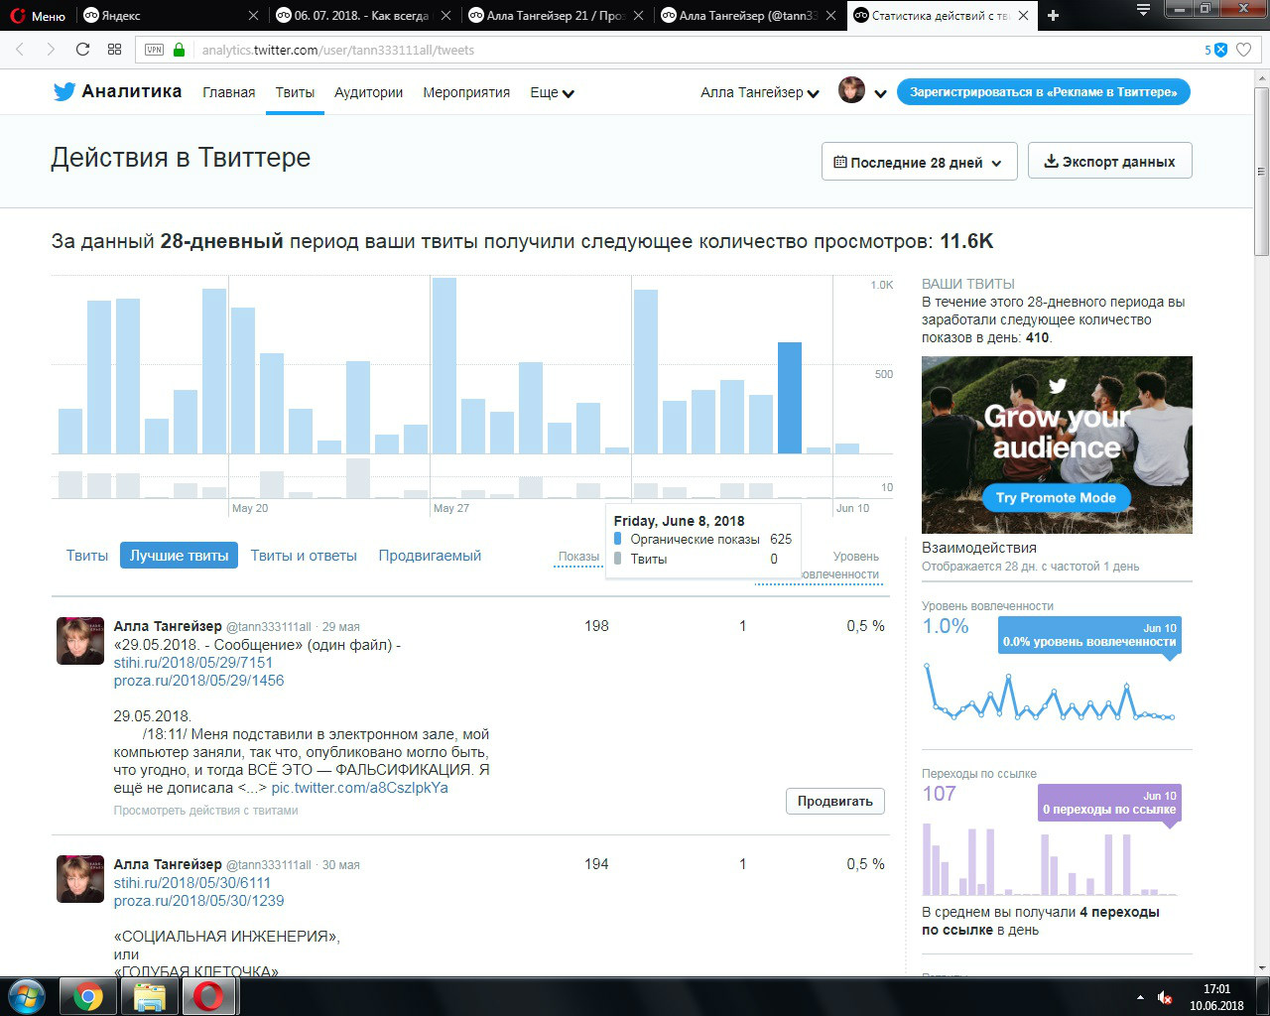Click 'Зарегистрироваться в «Рекламе в Твиттере»' button
1270x1016 pixels.
point(1044,91)
